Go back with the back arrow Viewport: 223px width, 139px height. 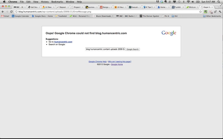(3, 12)
